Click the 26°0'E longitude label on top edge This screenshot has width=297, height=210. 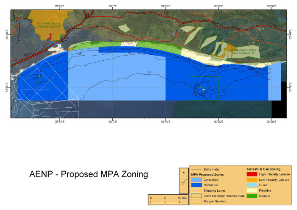coord(112,6)
